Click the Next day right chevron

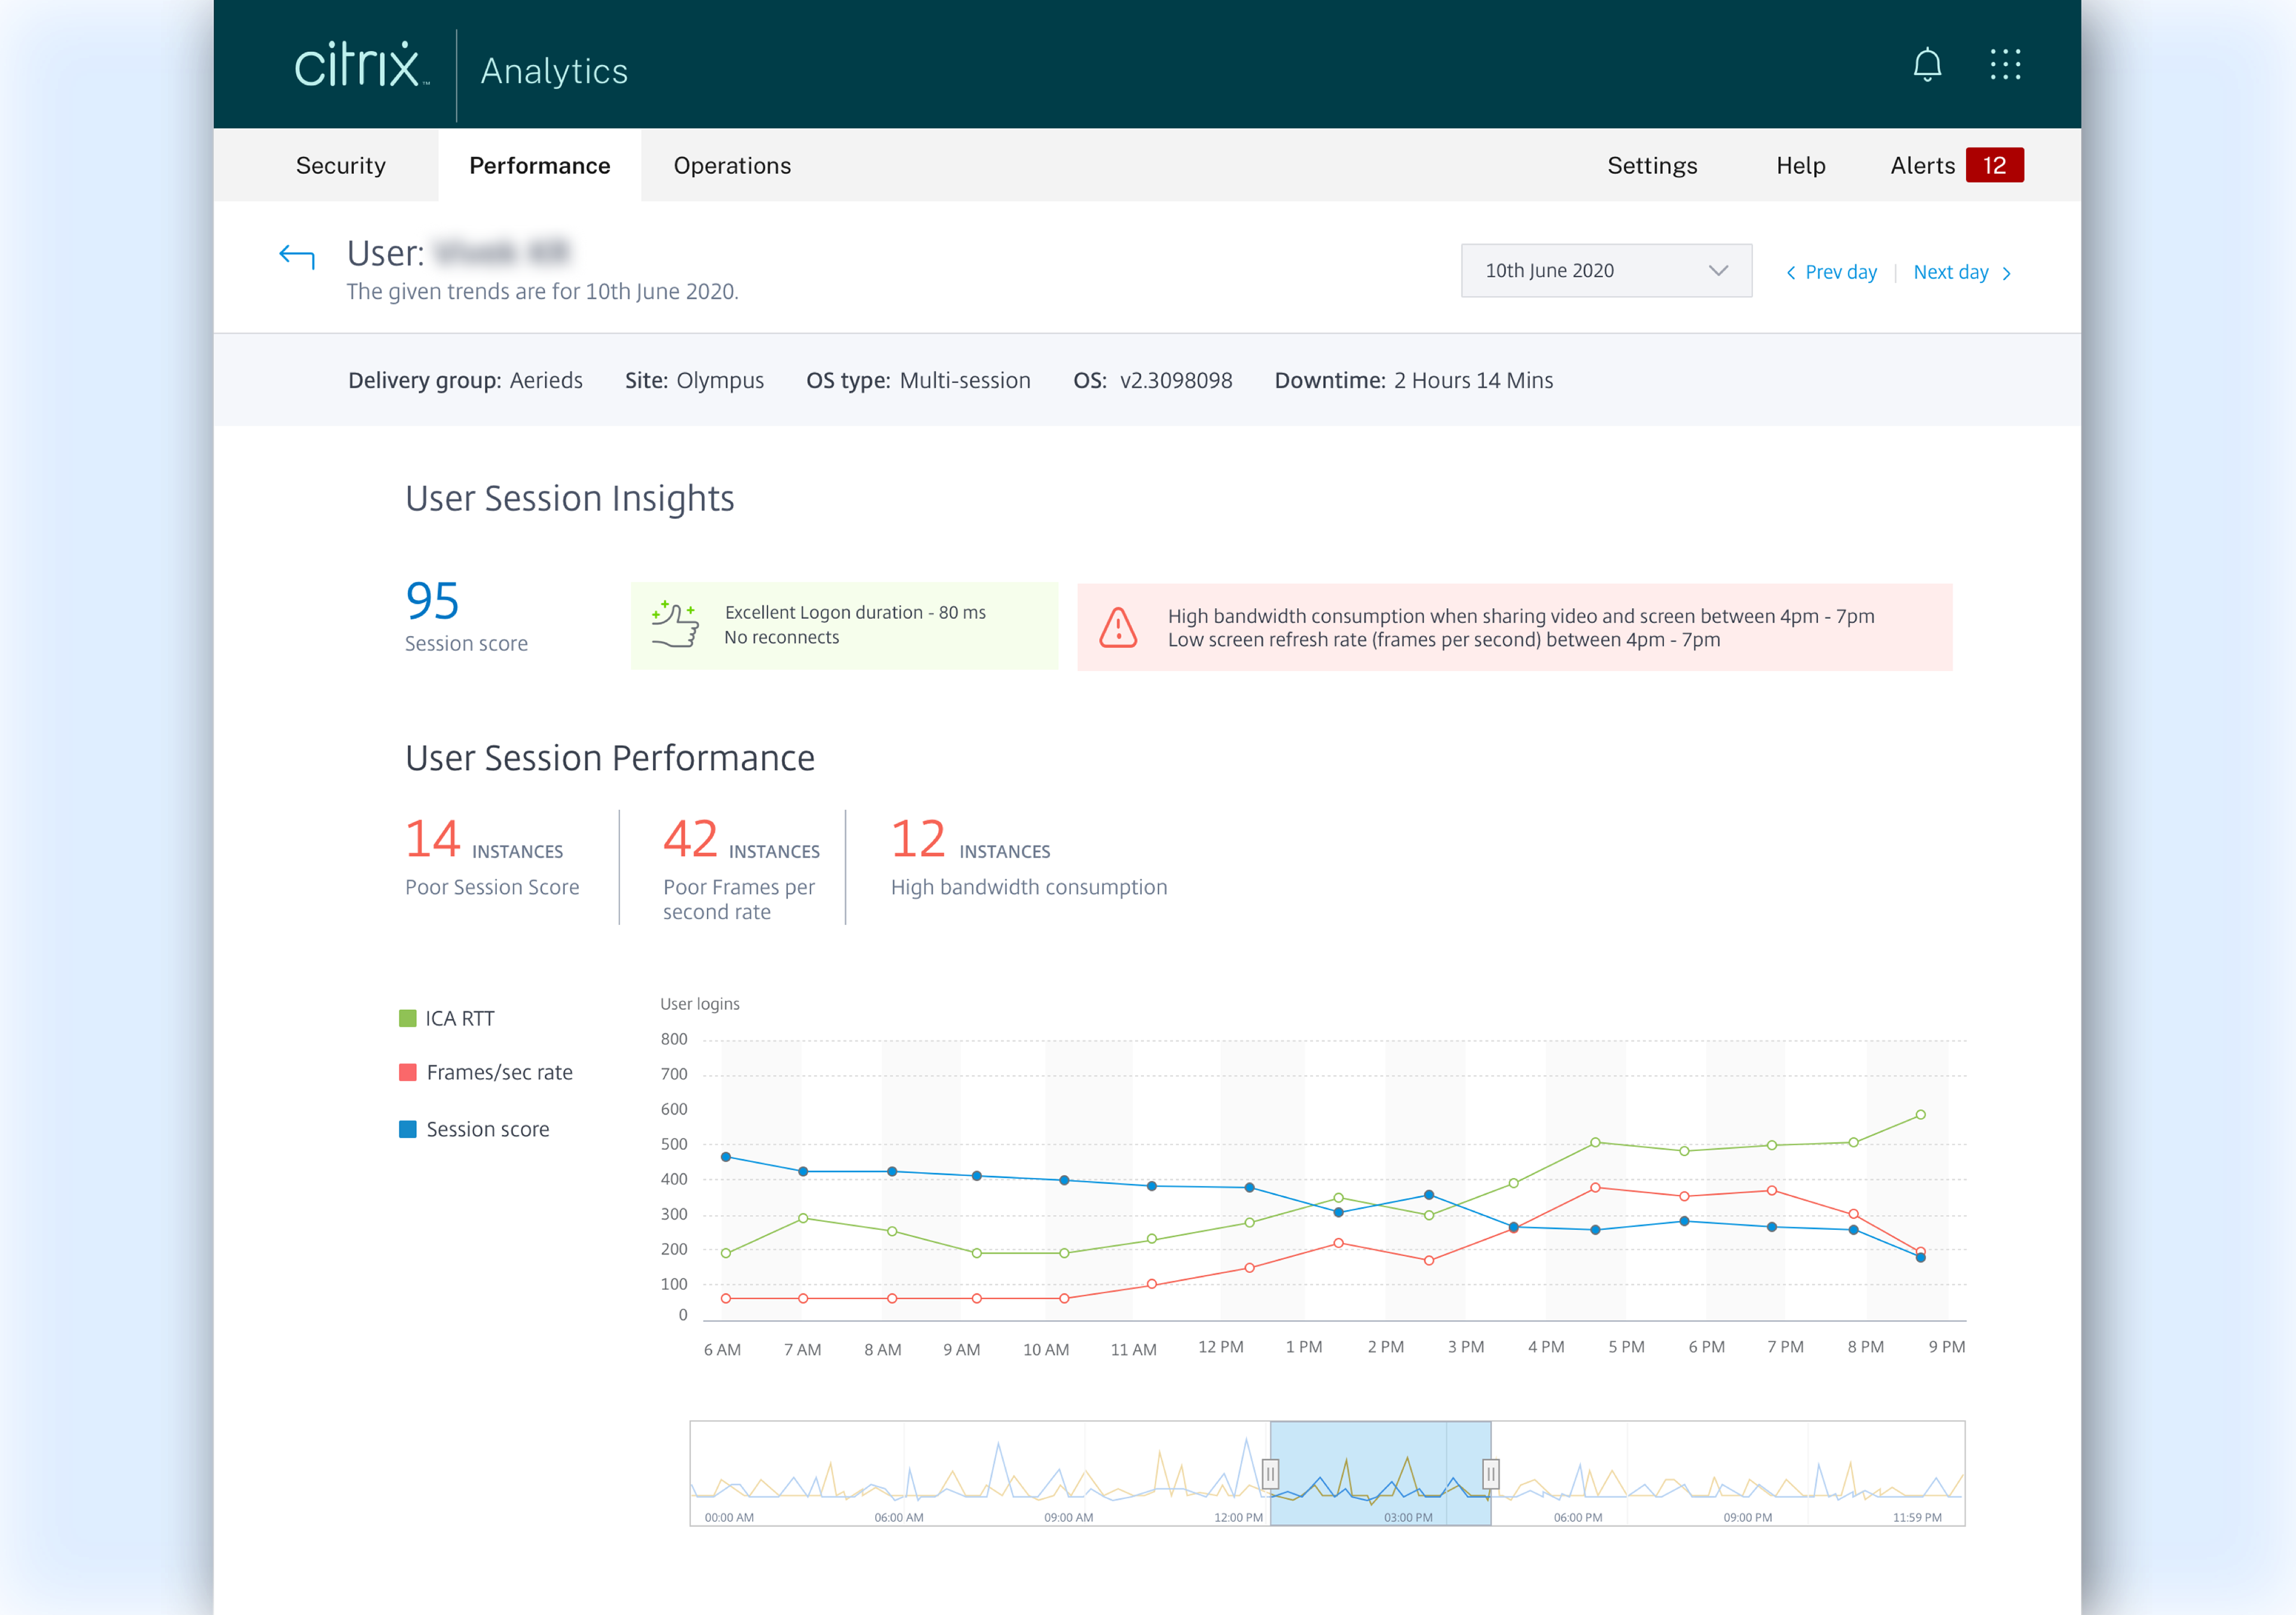tap(2006, 273)
